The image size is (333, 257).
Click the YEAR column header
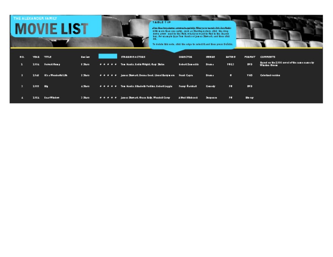(x=36, y=57)
